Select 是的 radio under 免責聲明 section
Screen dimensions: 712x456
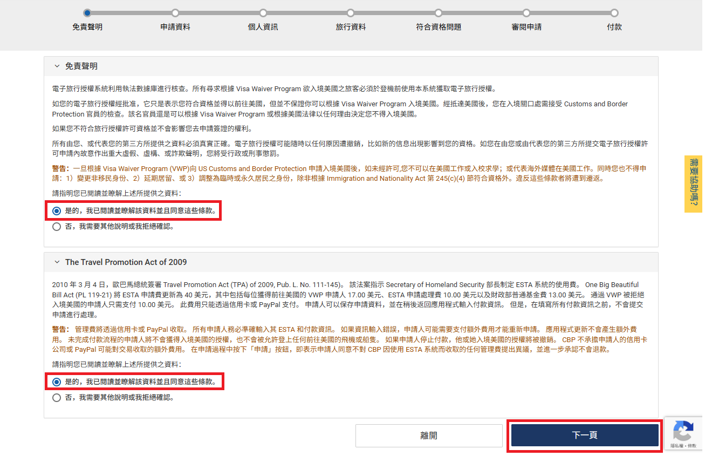click(57, 211)
